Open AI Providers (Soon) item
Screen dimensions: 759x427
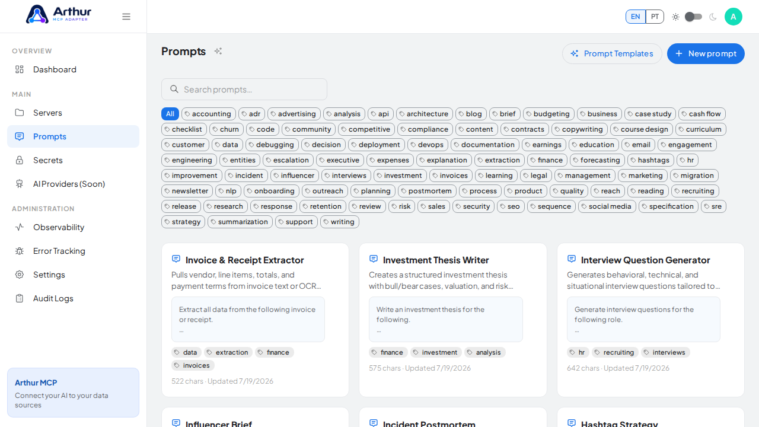tap(73, 184)
